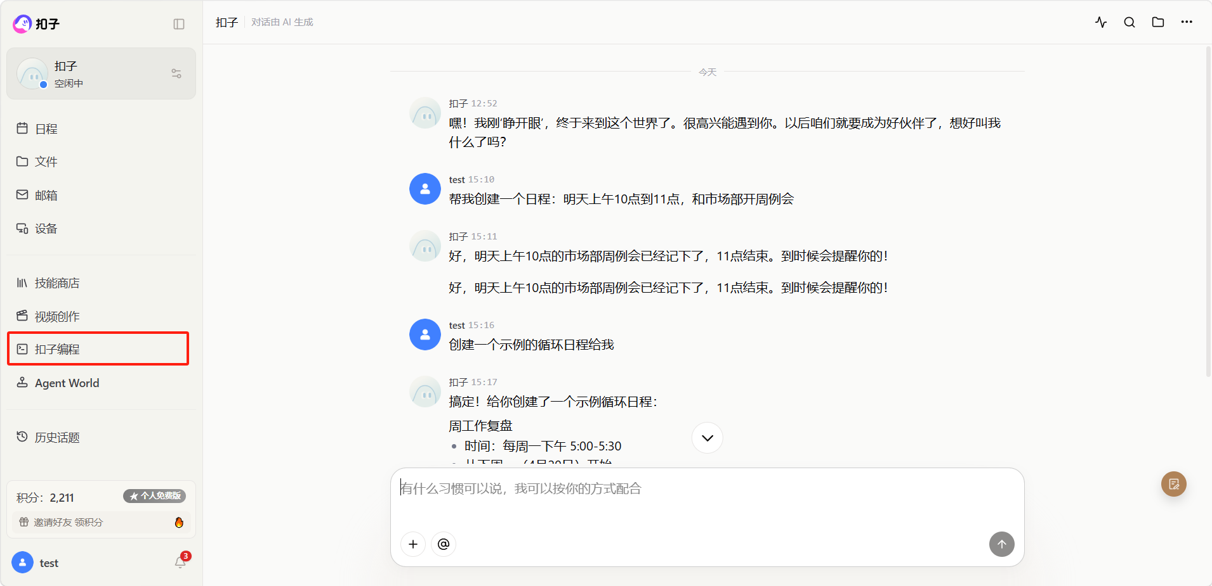Viewport: 1212px width, 586px height.
Task: Click the 日程 calendar icon
Action: point(22,128)
